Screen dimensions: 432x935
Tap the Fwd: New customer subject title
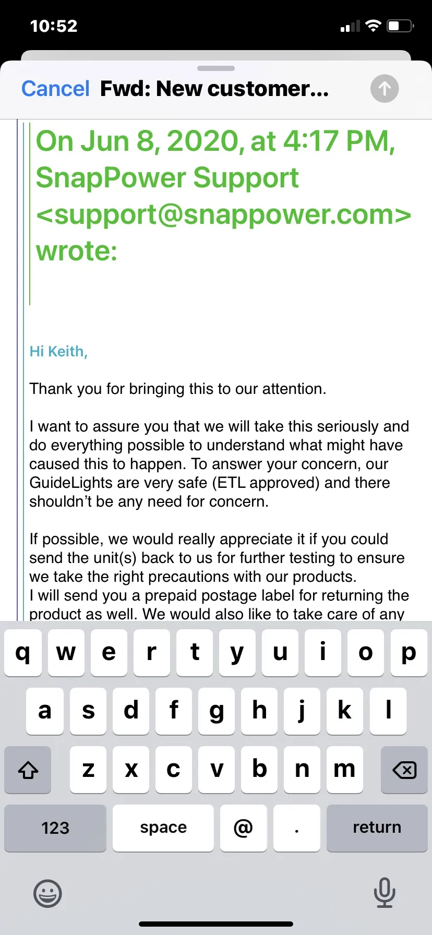(x=214, y=89)
